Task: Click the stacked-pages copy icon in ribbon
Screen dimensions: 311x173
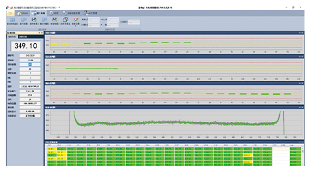Action: [65, 20]
